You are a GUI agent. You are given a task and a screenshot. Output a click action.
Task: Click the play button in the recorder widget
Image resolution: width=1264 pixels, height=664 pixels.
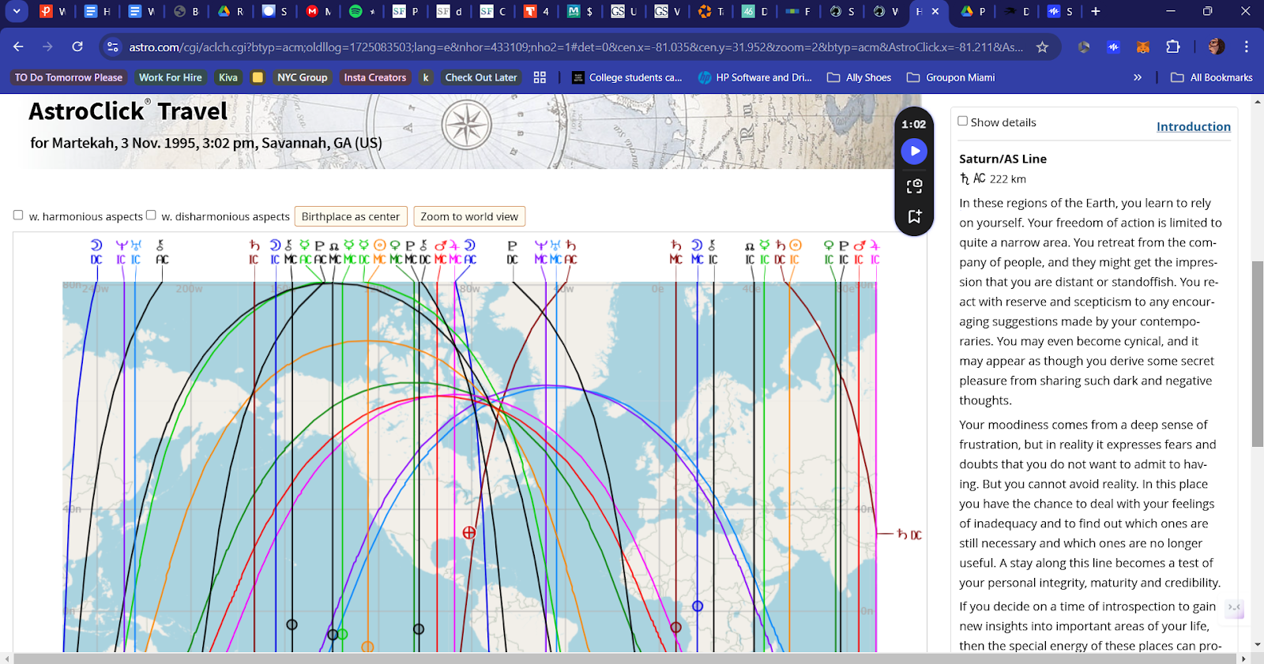coord(914,151)
